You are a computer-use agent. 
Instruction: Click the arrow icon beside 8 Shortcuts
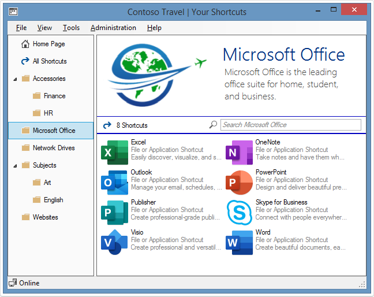107,125
